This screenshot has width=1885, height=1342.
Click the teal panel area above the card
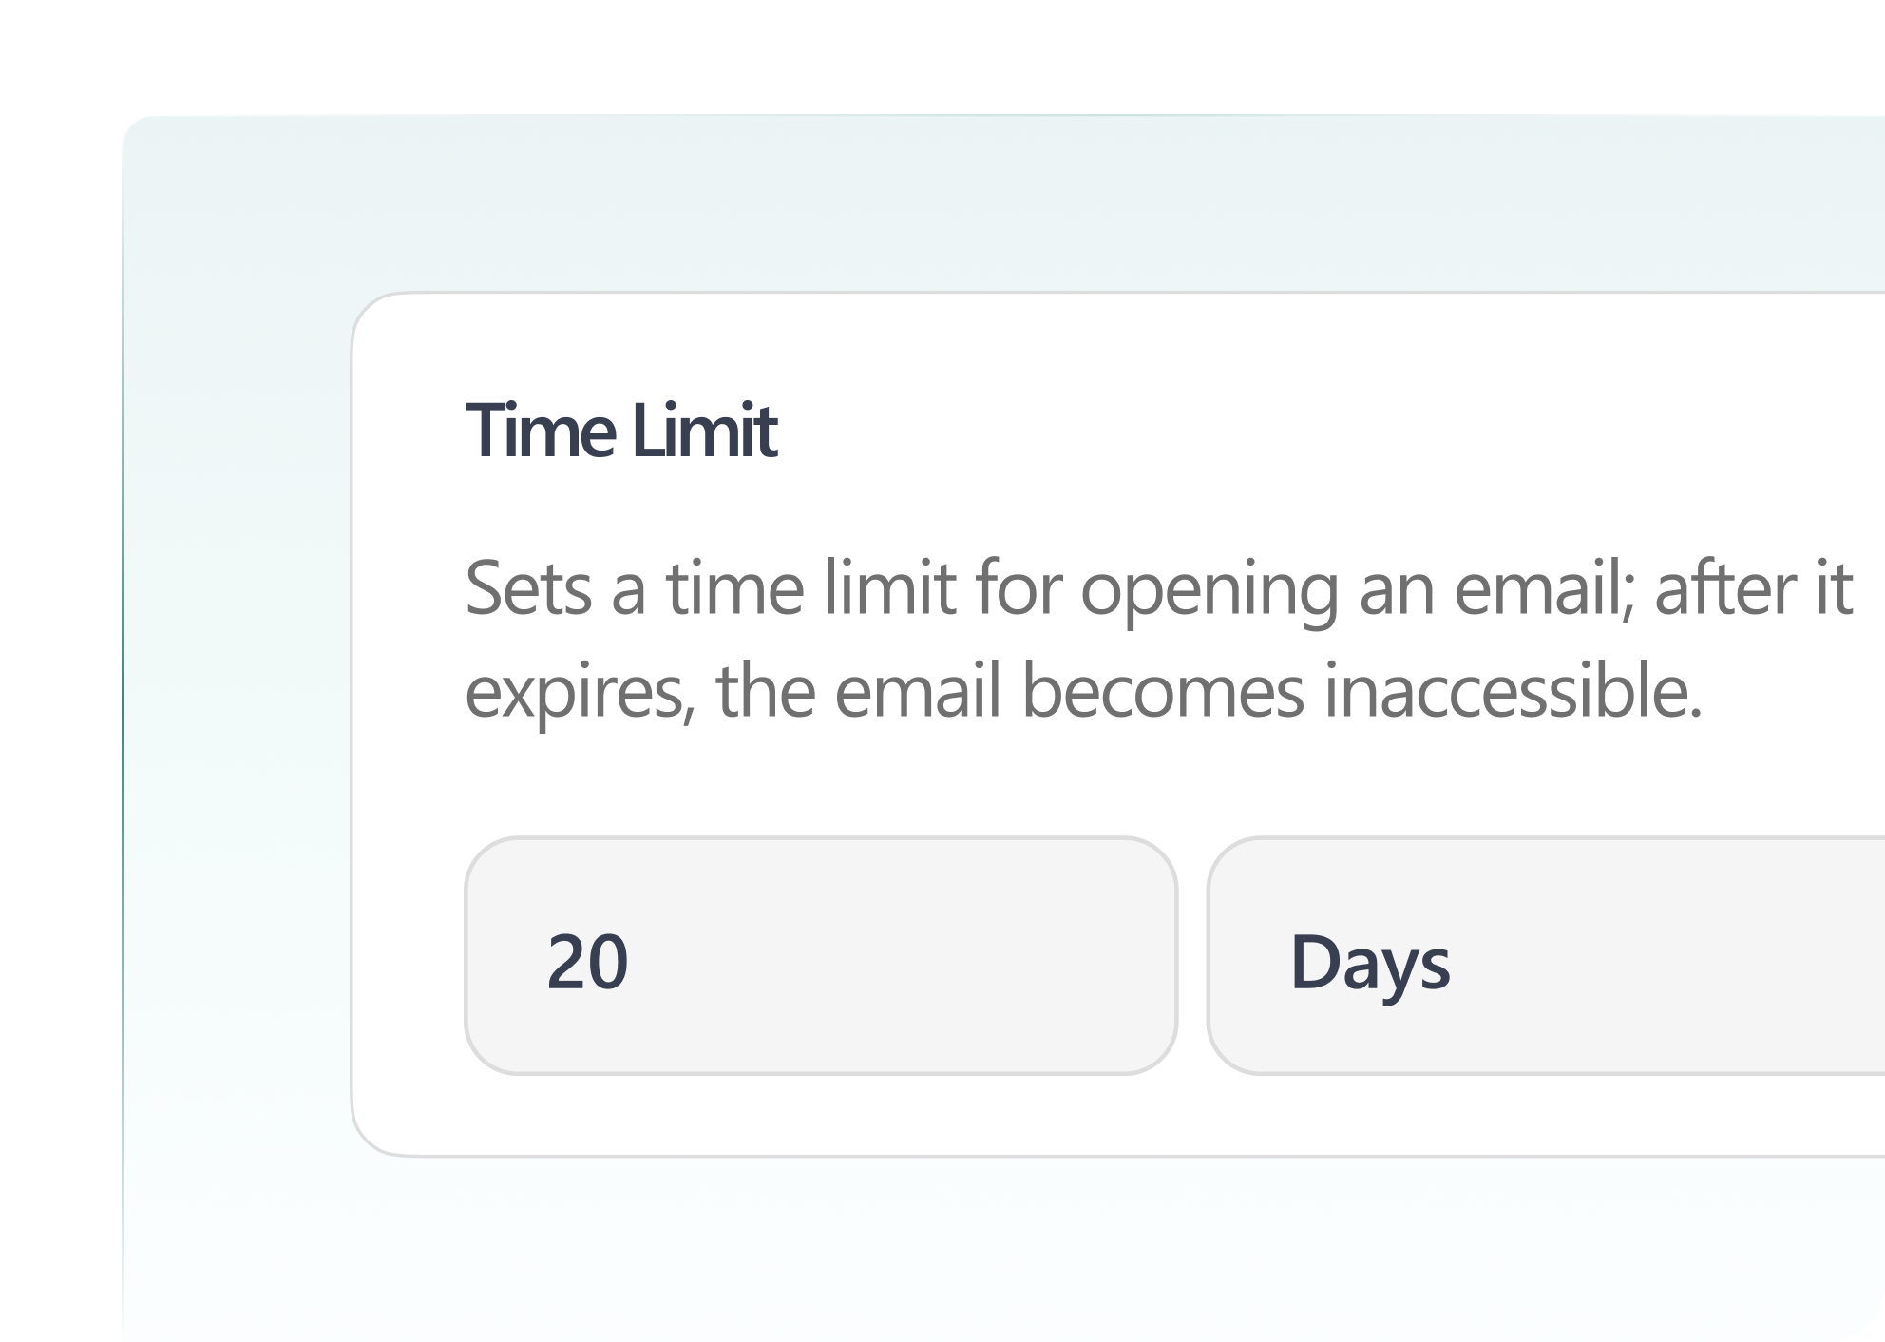click(x=950, y=204)
